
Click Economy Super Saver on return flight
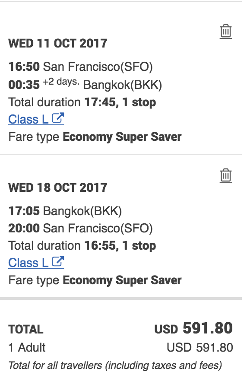point(122,280)
